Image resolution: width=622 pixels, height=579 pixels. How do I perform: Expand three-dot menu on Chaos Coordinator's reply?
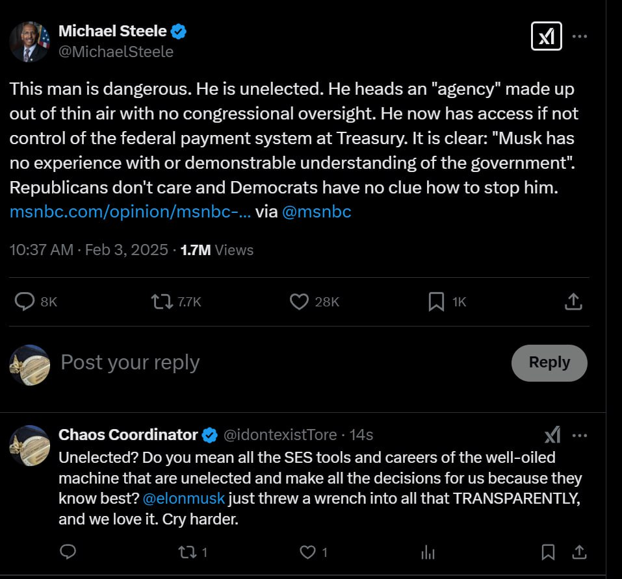580,435
